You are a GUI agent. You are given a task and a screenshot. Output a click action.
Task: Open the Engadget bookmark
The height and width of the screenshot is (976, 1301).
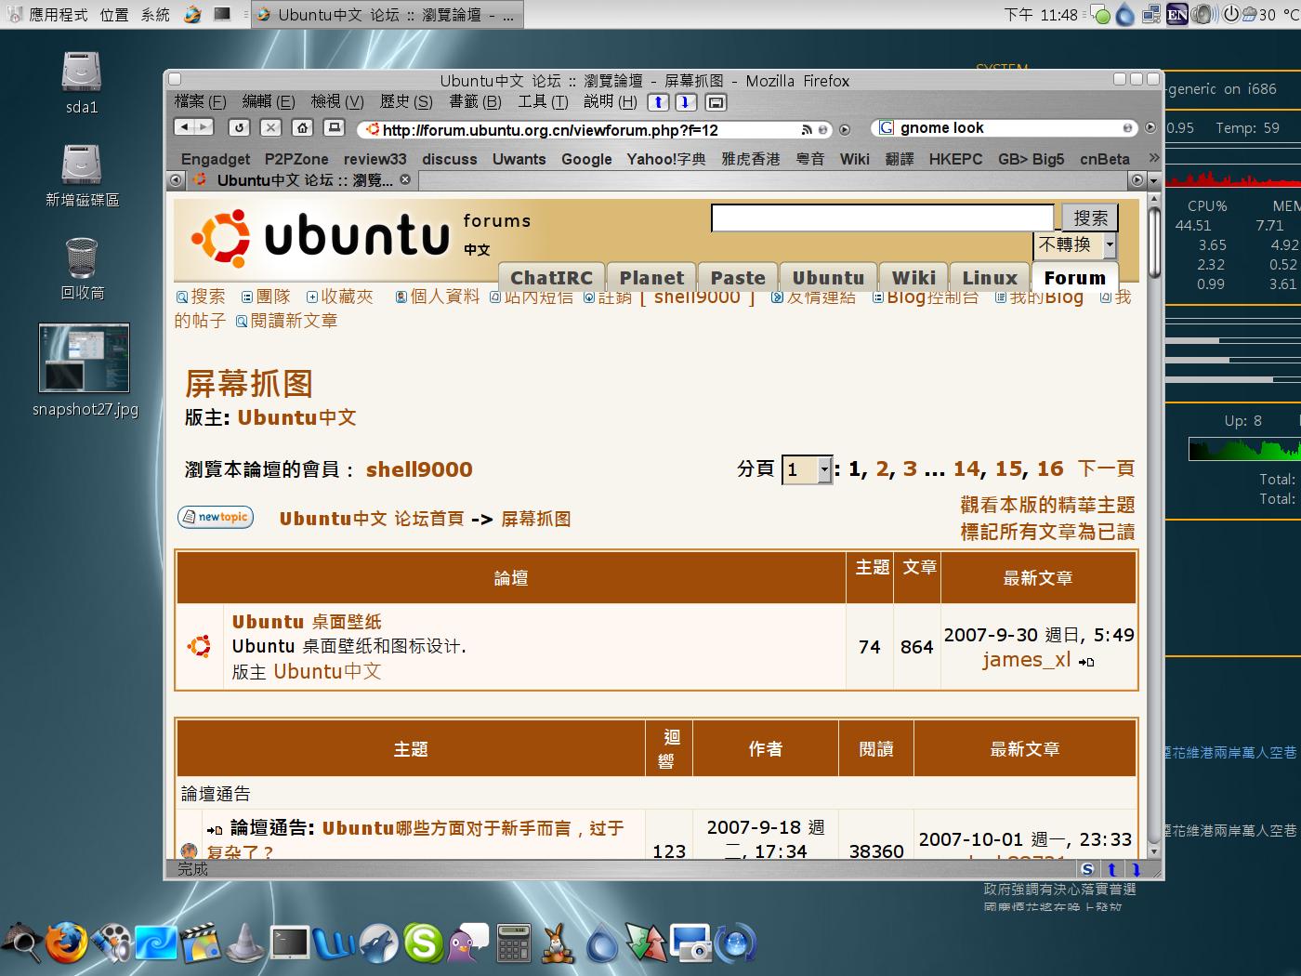pos(216,159)
